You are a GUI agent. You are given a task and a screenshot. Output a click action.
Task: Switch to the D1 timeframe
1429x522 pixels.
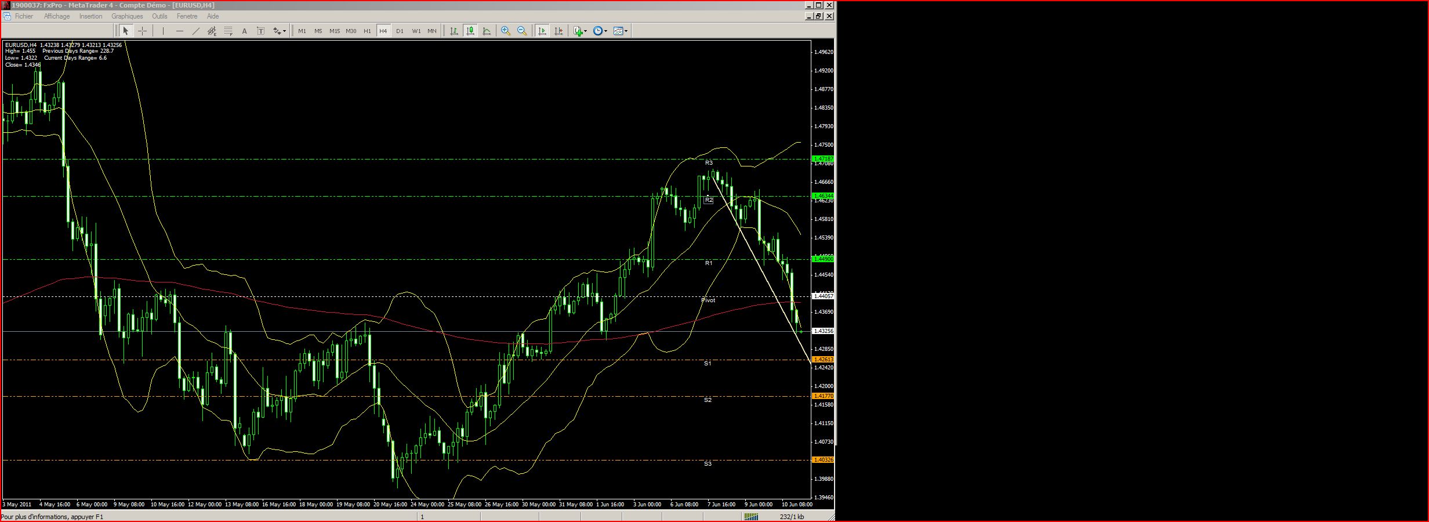point(400,31)
